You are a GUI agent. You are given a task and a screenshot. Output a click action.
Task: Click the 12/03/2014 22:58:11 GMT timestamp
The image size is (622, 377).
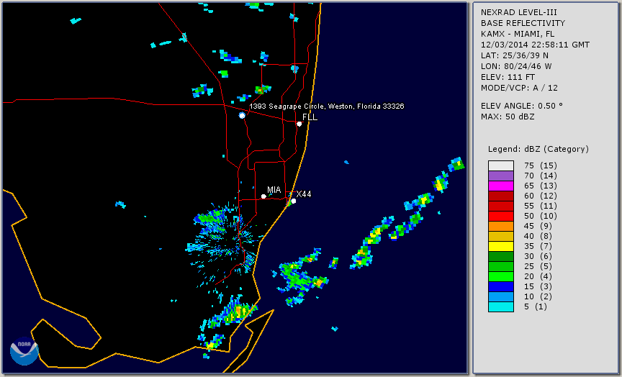click(x=535, y=45)
